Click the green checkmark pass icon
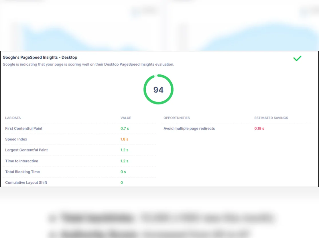 point(297,58)
